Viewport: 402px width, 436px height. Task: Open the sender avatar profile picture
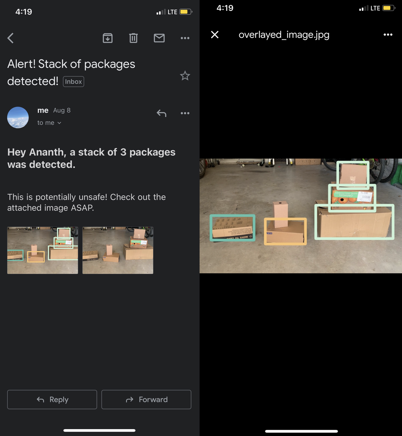tap(18, 117)
